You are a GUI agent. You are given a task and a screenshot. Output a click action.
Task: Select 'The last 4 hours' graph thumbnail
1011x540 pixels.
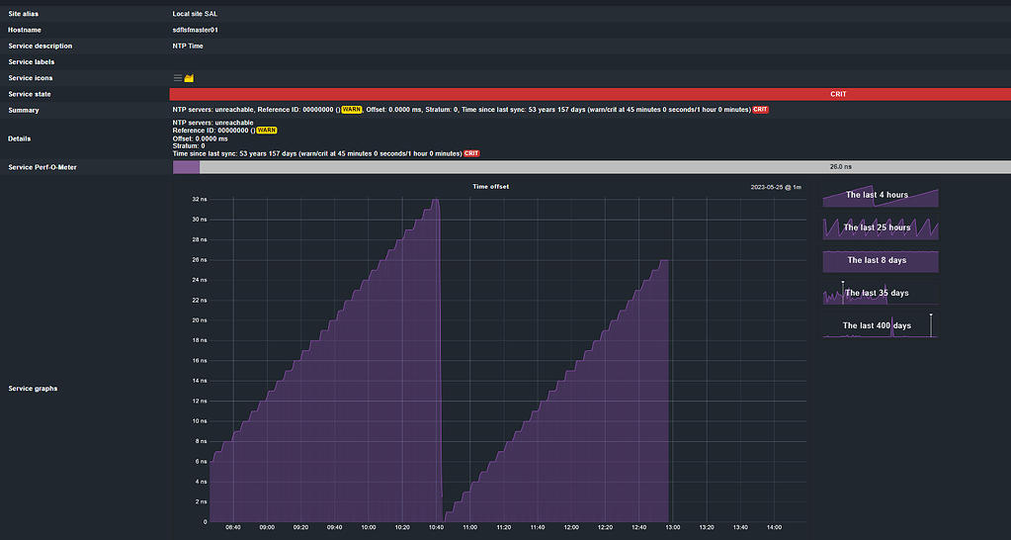(x=881, y=196)
